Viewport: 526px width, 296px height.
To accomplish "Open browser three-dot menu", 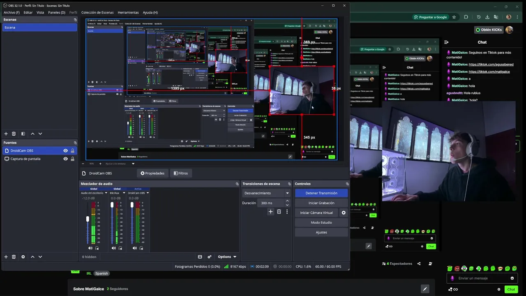I will 518,17.
